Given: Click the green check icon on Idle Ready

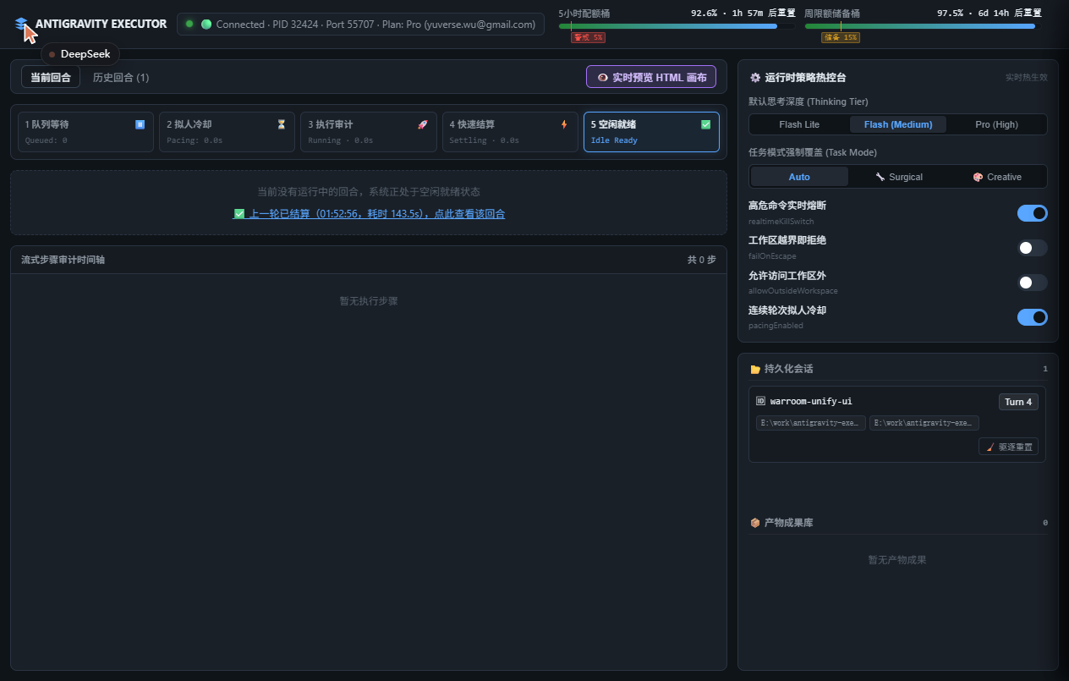Looking at the screenshot, I should [x=706, y=124].
